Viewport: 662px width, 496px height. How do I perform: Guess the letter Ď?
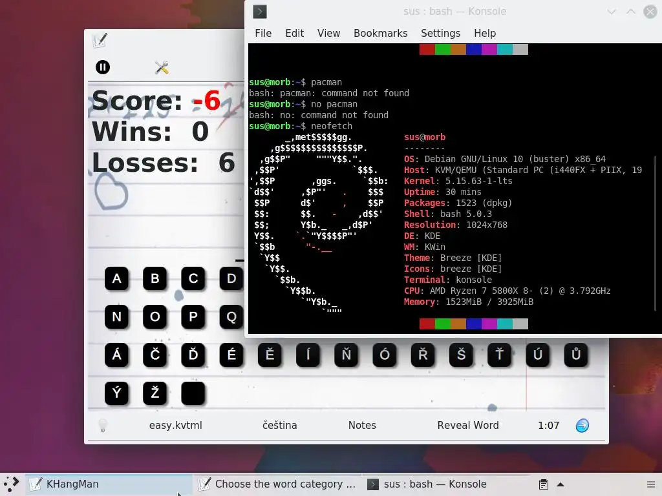tap(193, 355)
